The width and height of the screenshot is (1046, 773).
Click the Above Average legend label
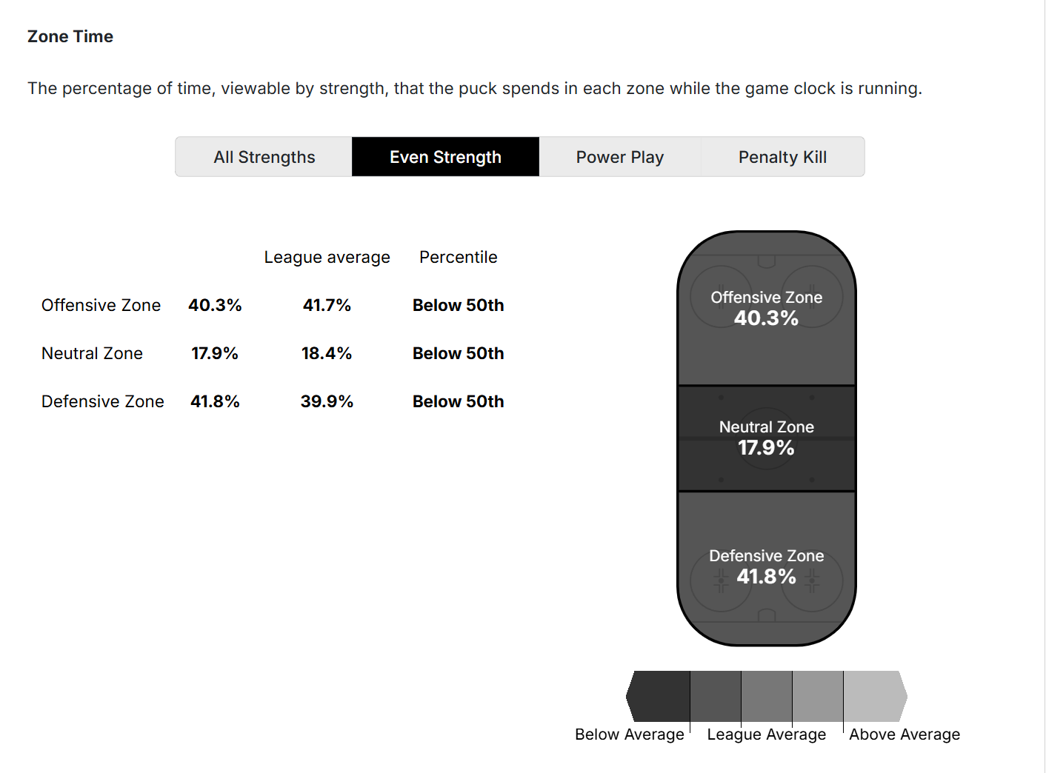(x=905, y=734)
